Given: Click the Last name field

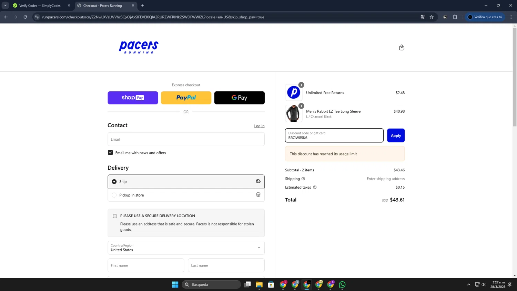Looking at the screenshot, I should [x=226, y=265].
